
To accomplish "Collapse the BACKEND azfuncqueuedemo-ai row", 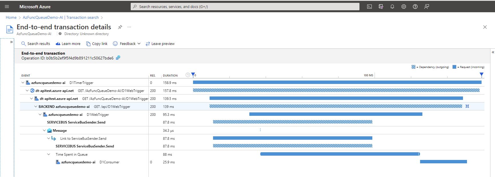I will click(x=36, y=106).
